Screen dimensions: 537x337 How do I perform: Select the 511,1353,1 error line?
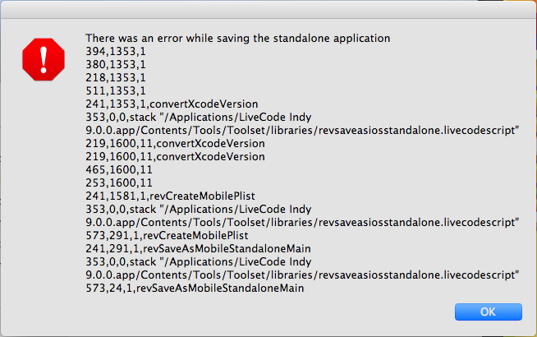[x=115, y=91]
